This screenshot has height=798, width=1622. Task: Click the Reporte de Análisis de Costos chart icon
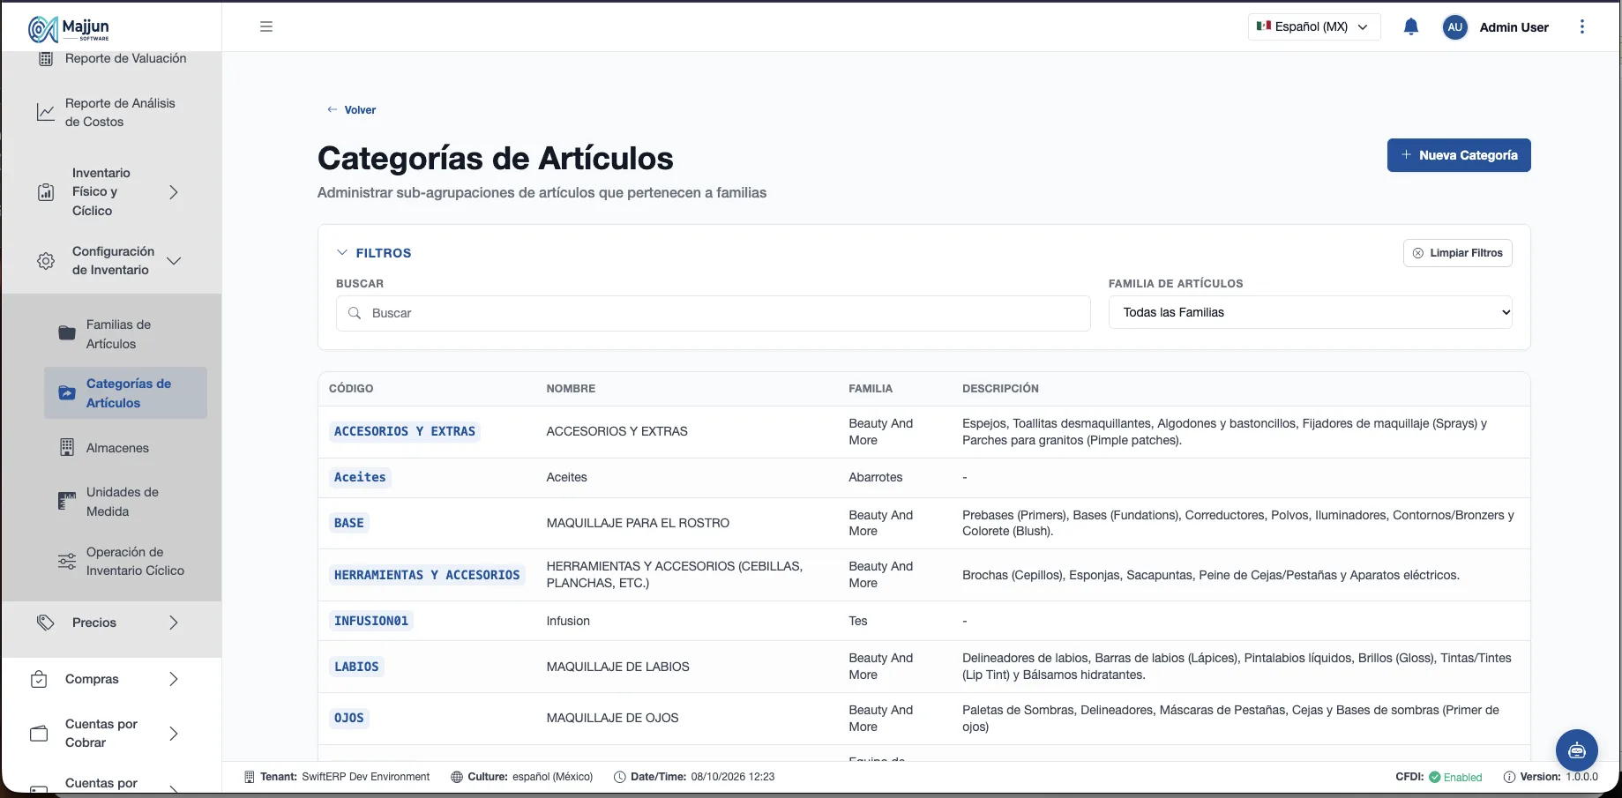pyautogui.click(x=46, y=112)
